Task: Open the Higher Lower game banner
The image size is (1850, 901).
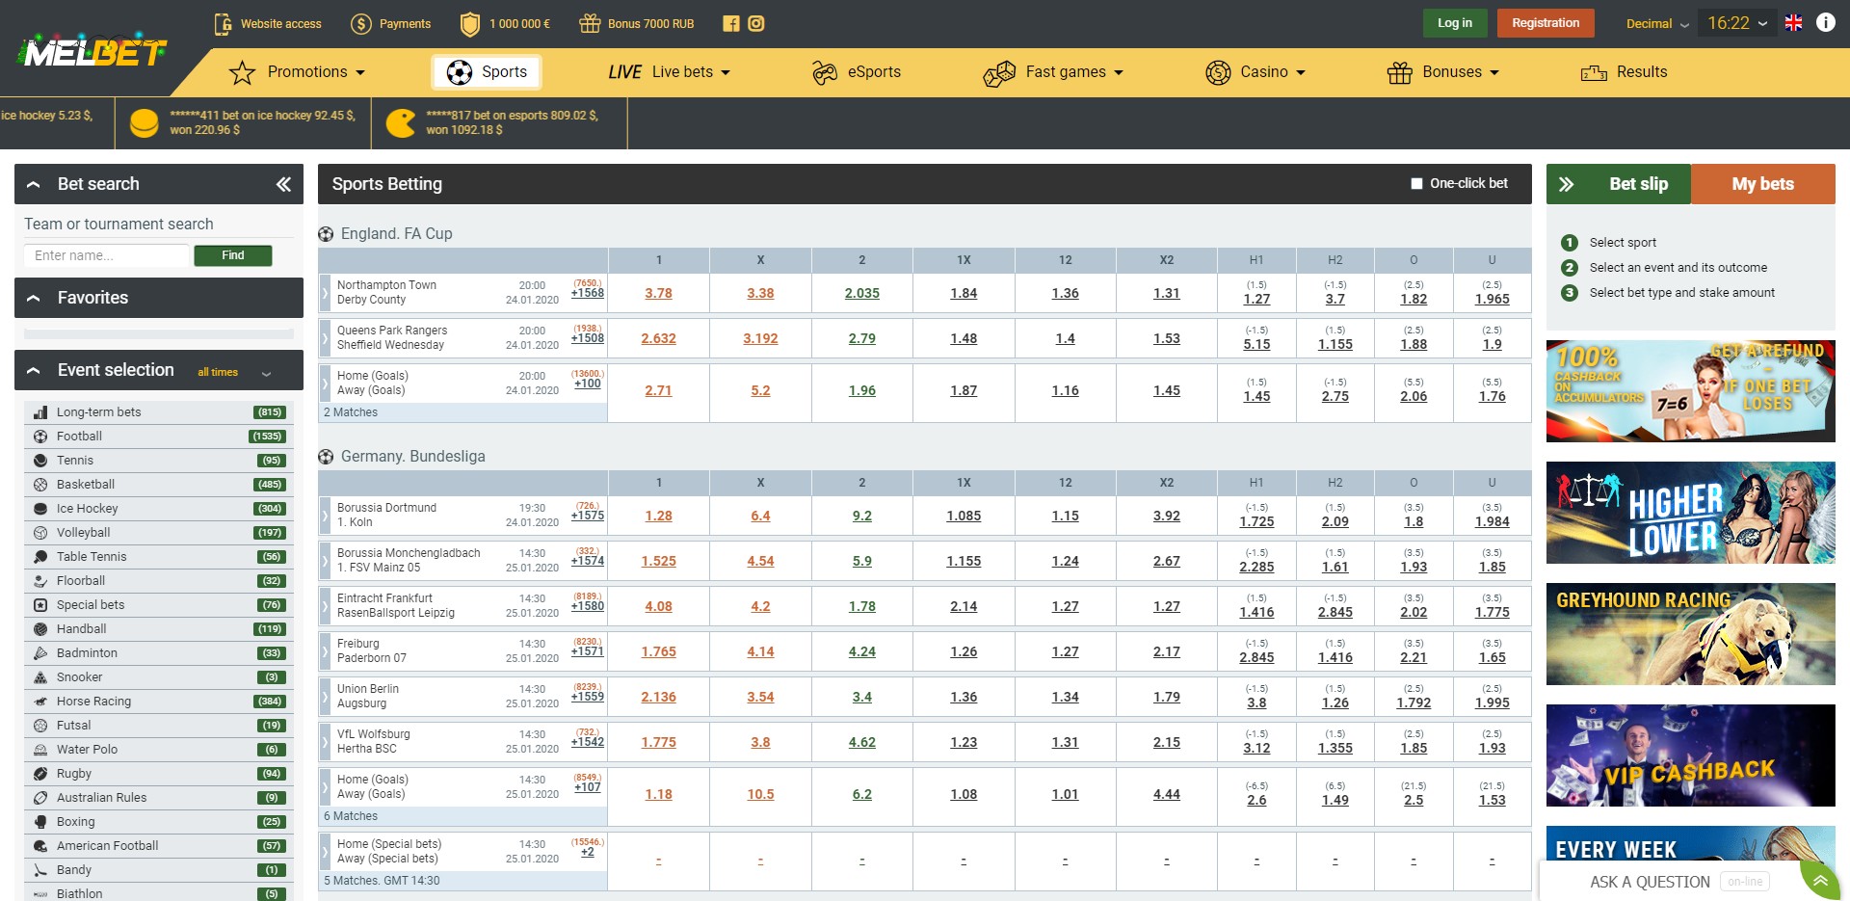Action: click(x=1691, y=513)
